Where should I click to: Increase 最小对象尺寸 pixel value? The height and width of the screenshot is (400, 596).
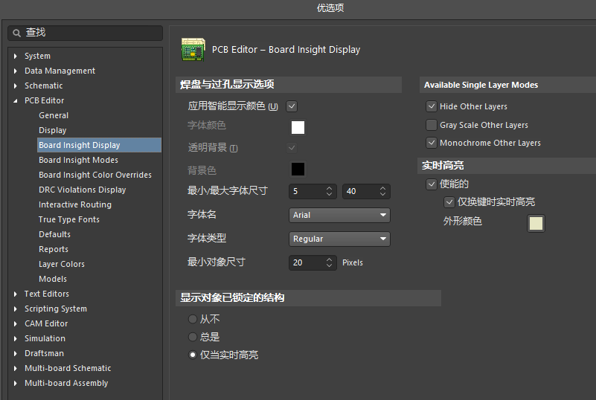[329, 259]
